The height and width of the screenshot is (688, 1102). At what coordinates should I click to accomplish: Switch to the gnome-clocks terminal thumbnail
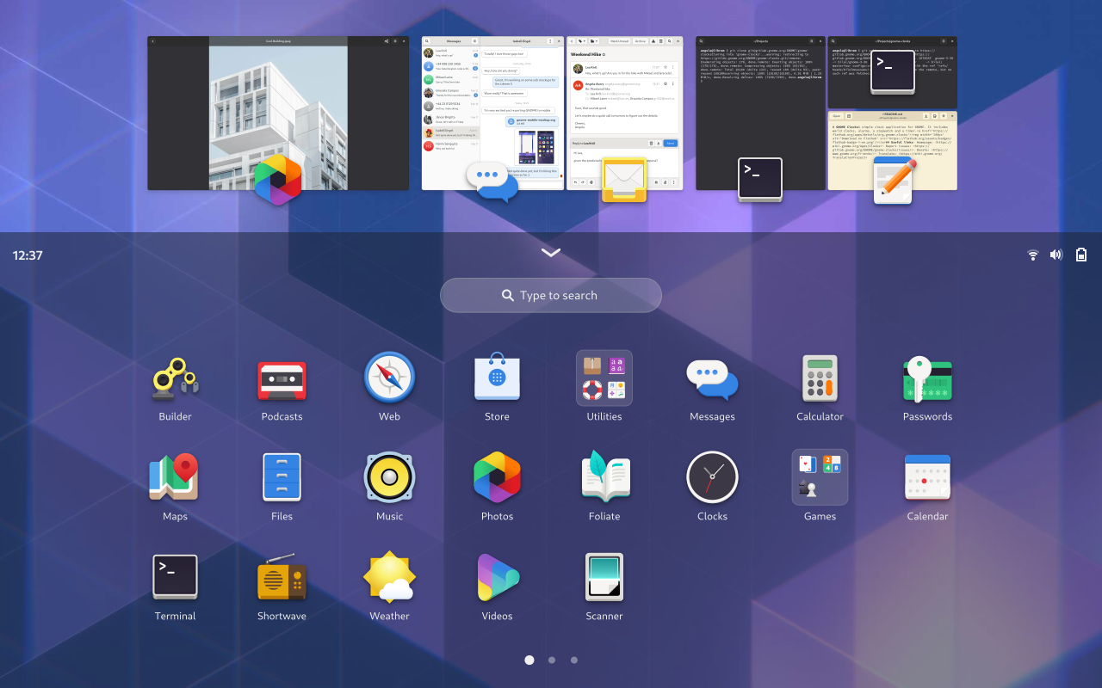point(892,72)
